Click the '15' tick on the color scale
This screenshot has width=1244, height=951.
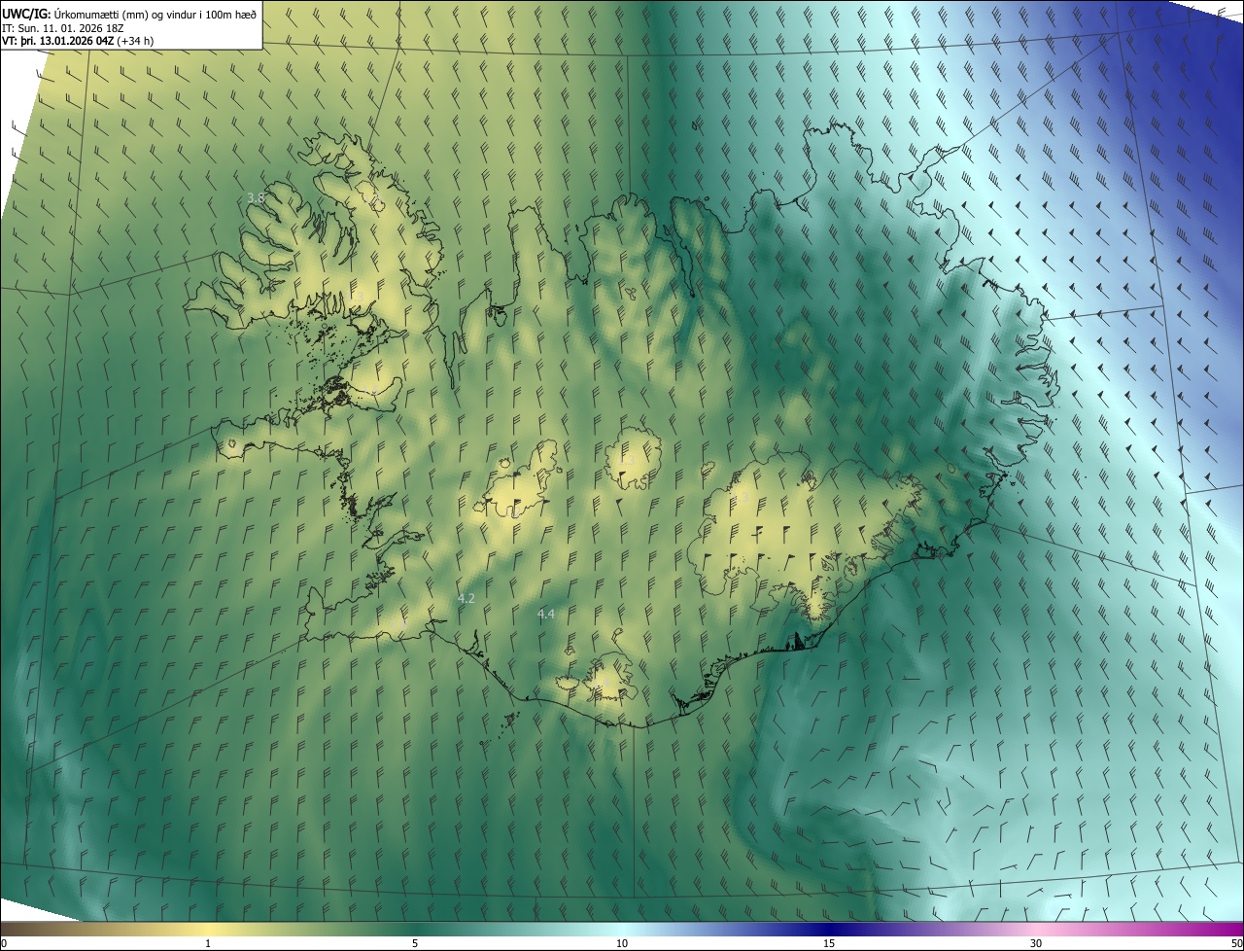[x=829, y=943]
